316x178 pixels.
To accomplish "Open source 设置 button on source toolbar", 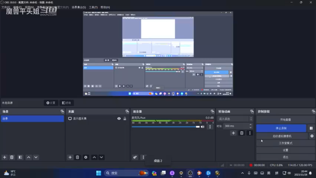I will [x=51, y=103].
